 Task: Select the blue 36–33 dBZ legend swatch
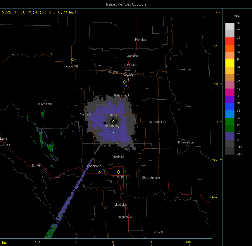[230, 107]
